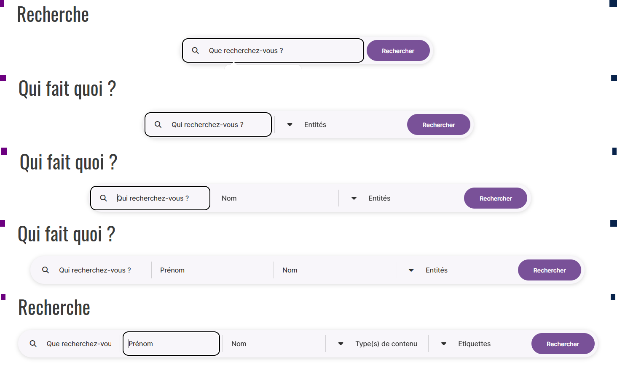Image resolution: width=617 pixels, height=381 pixels.
Task: Expand the Etiquettes dropdown arrow
Action: 443,344
